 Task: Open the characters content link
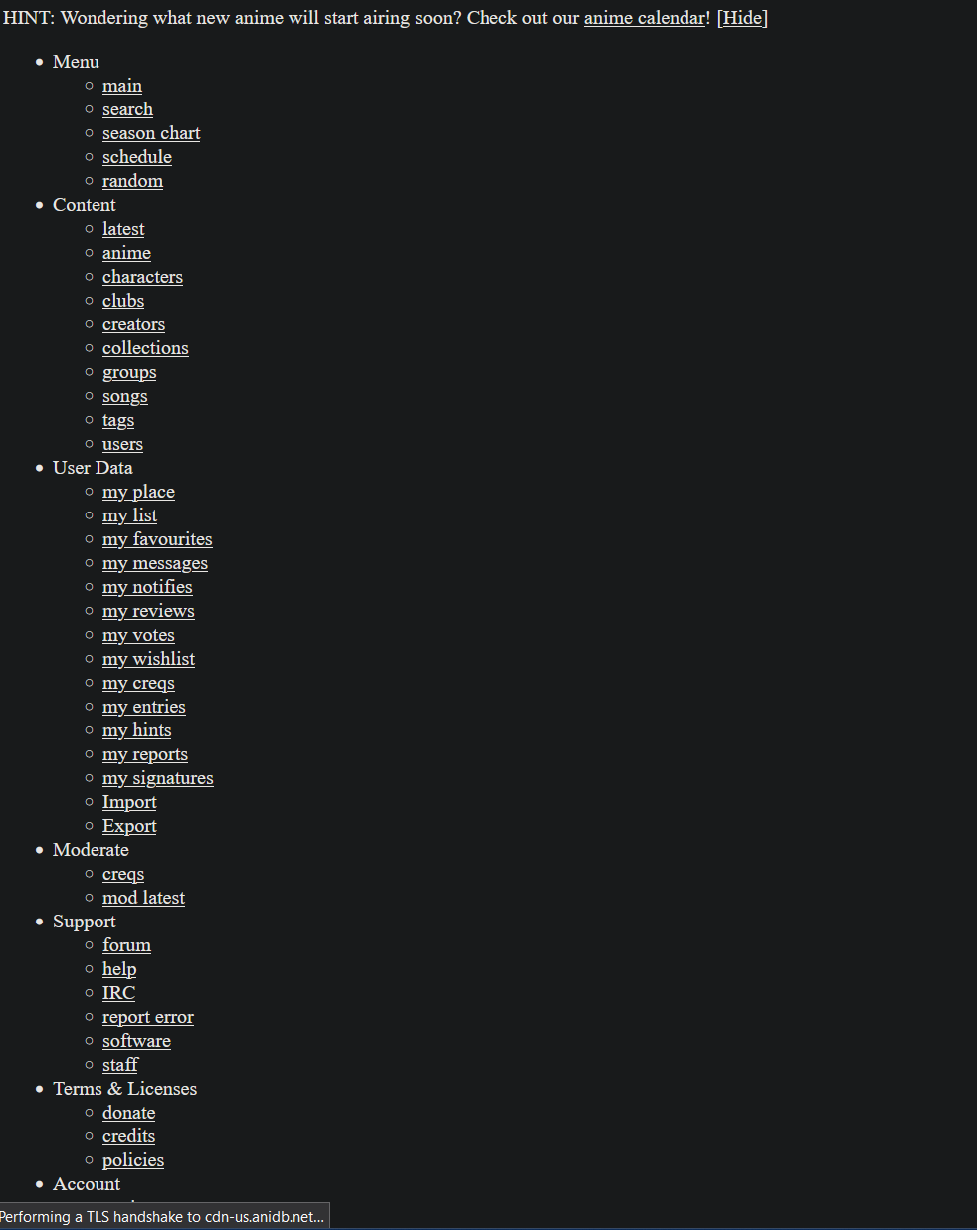point(142,277)
